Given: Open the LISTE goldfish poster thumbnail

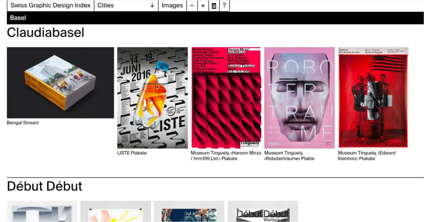Looking at the screenshot, I should click(152, 98).
